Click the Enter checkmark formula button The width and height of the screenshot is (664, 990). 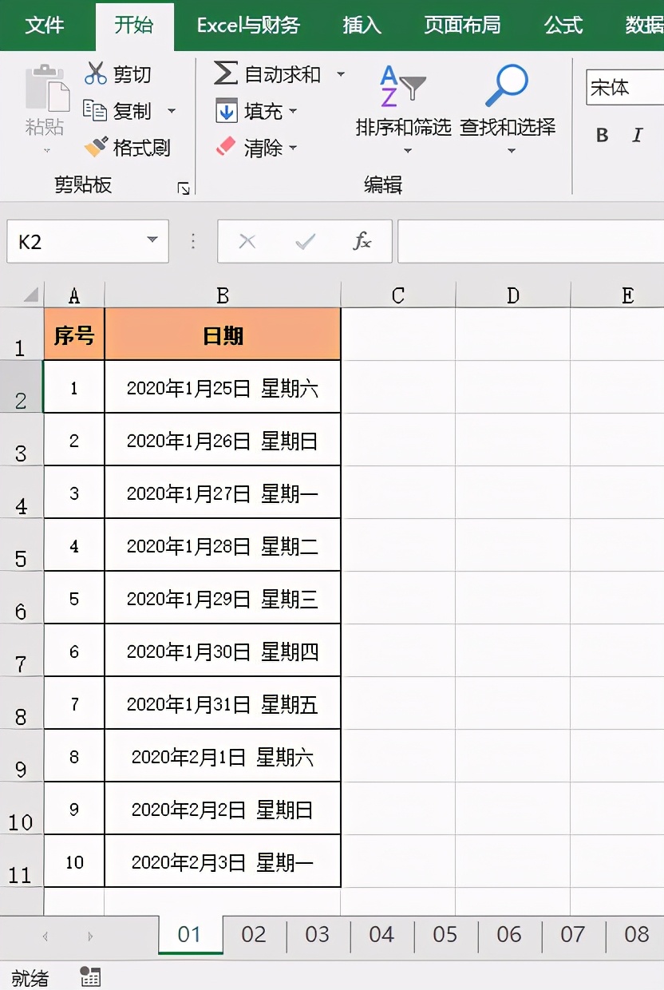tap(305, 241)
